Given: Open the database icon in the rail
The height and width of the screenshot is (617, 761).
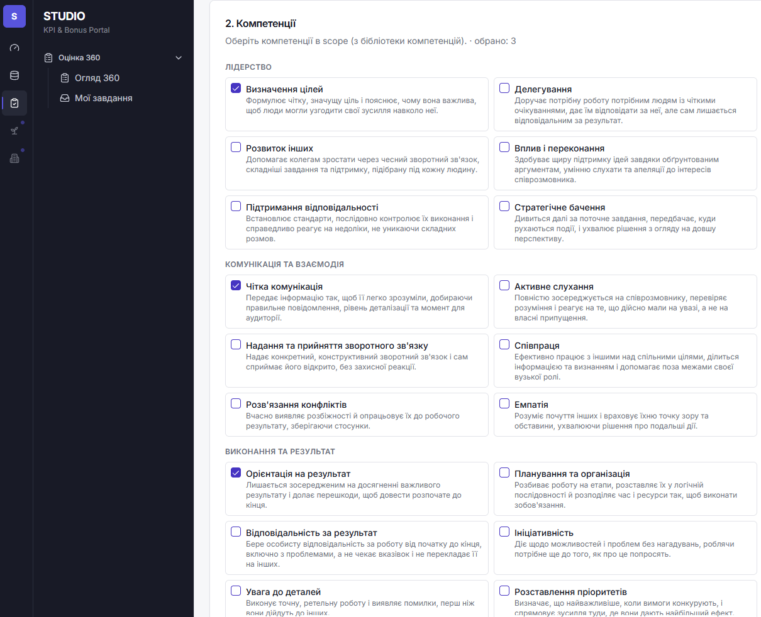Looking at the screenshot, I should (x=14, y=75).
